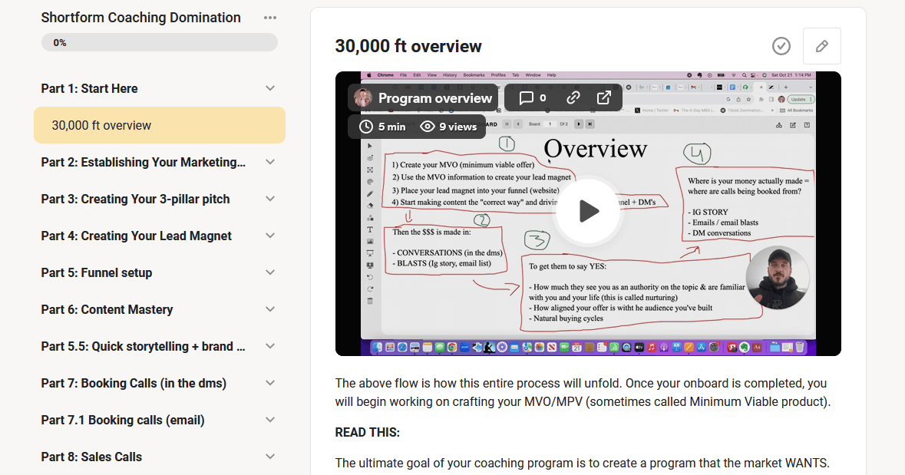Expand Part 3: Creating Your 3-pillar pitch
The width and height of the screenshot is (905, 475).
(269, 199)
